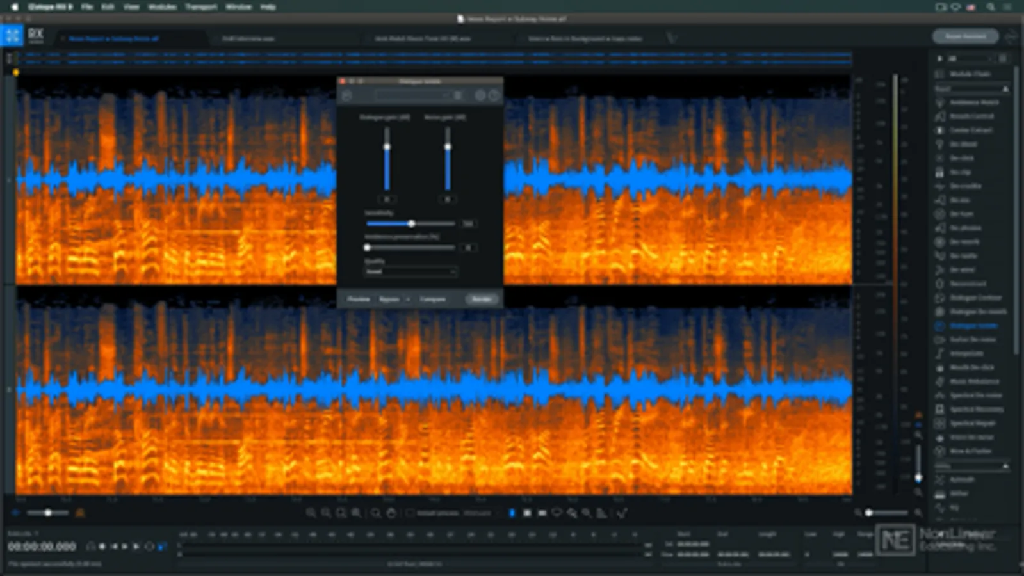Click the Repair Assistant button
Image resolution: width=1024 pixels, height=576 pixels.
tap(965, 36)
